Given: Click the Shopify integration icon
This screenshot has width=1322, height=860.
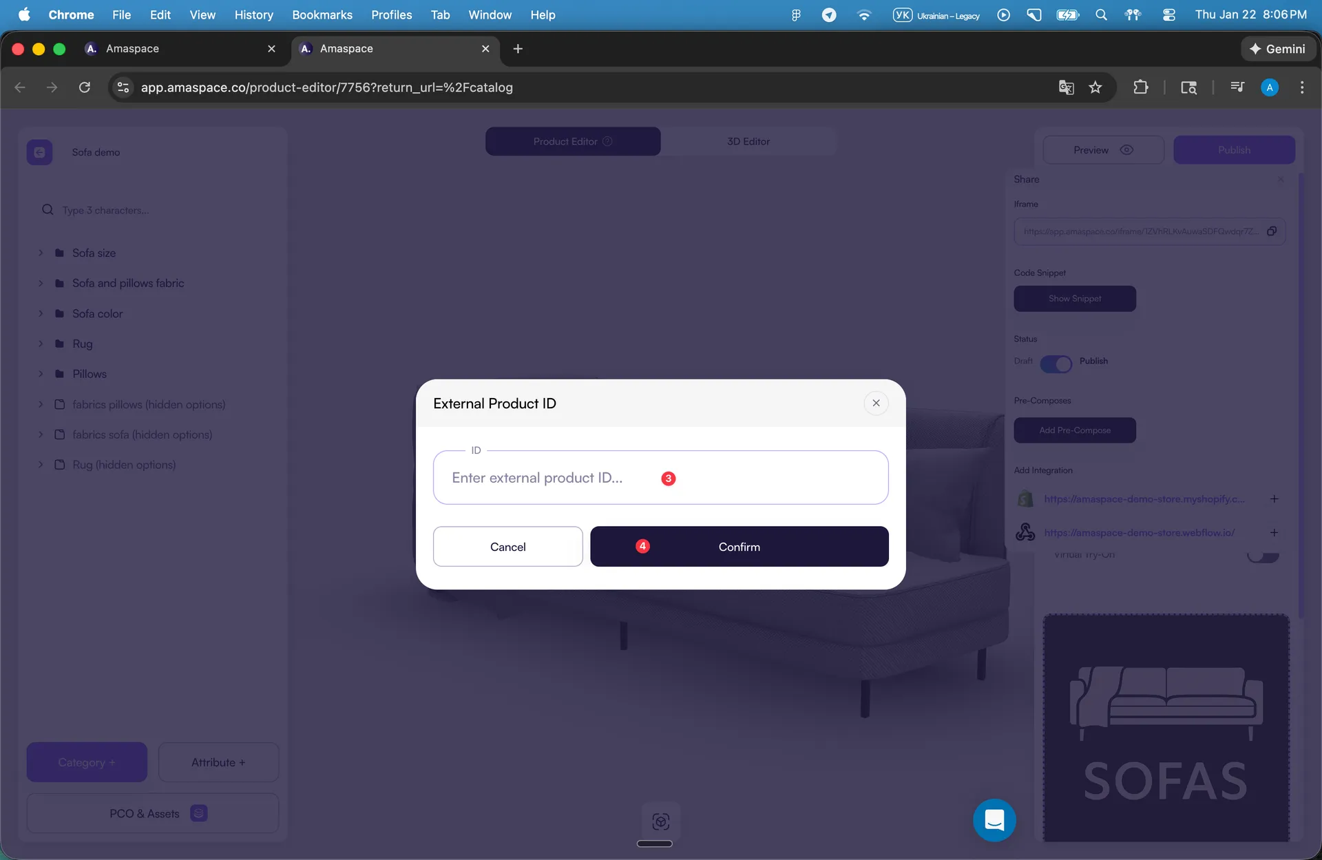Looking at the screenshot, I should [x=1025, y=498].
